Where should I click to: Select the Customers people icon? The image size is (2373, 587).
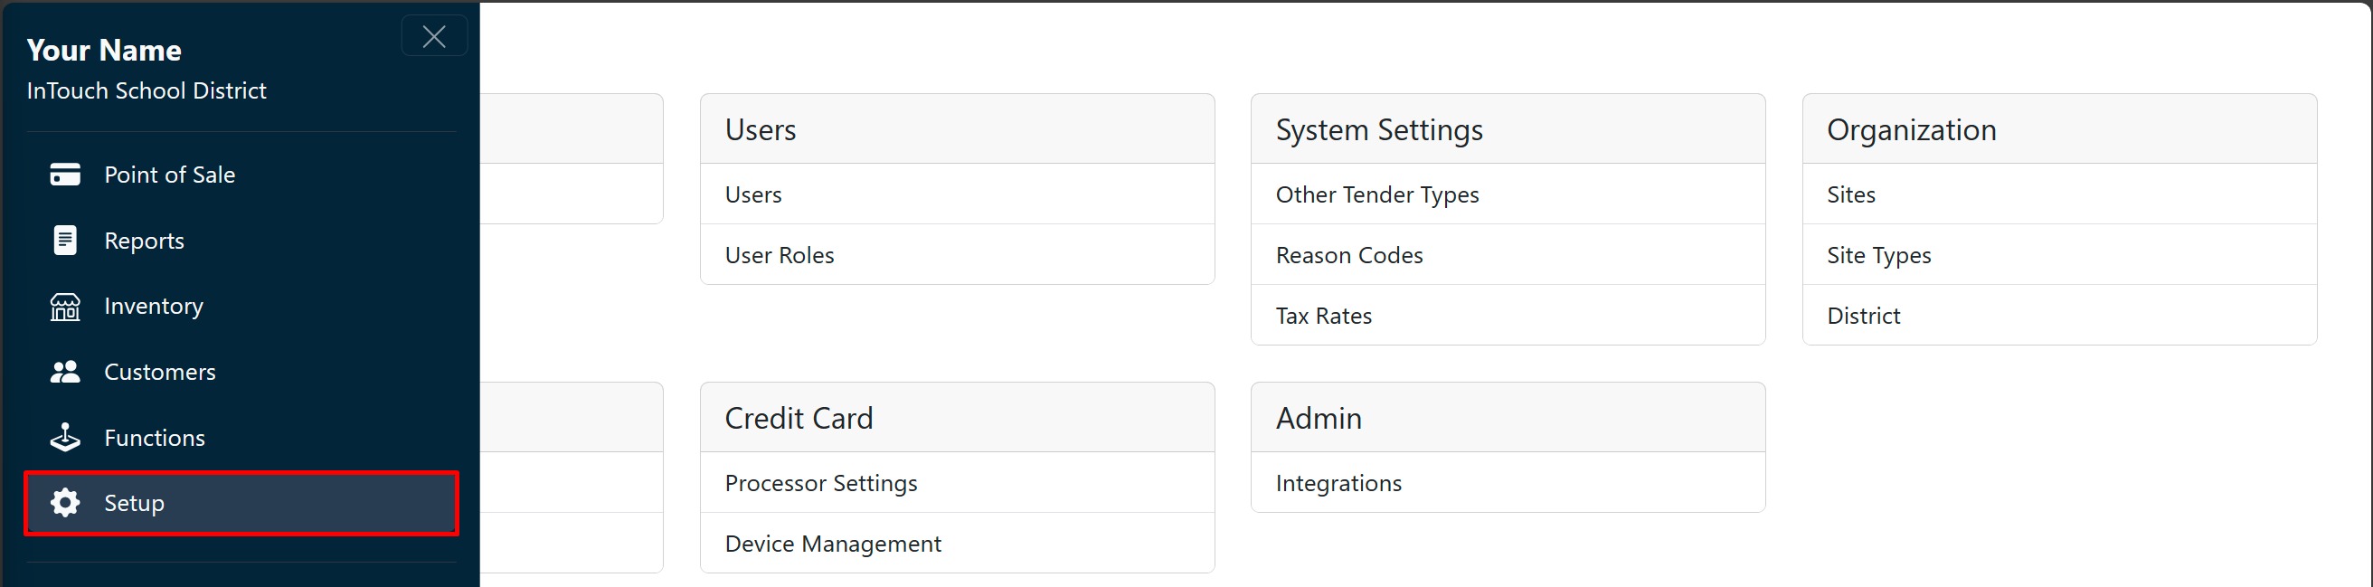pos(64,372)
